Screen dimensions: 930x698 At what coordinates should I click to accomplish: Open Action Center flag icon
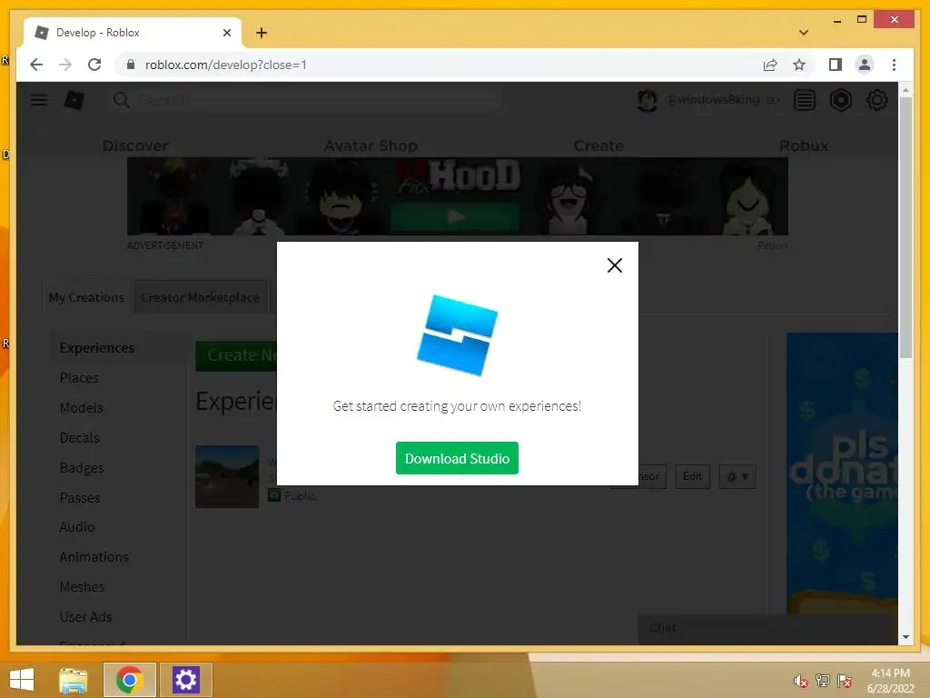pyautogui.click(x=845, y=681)
